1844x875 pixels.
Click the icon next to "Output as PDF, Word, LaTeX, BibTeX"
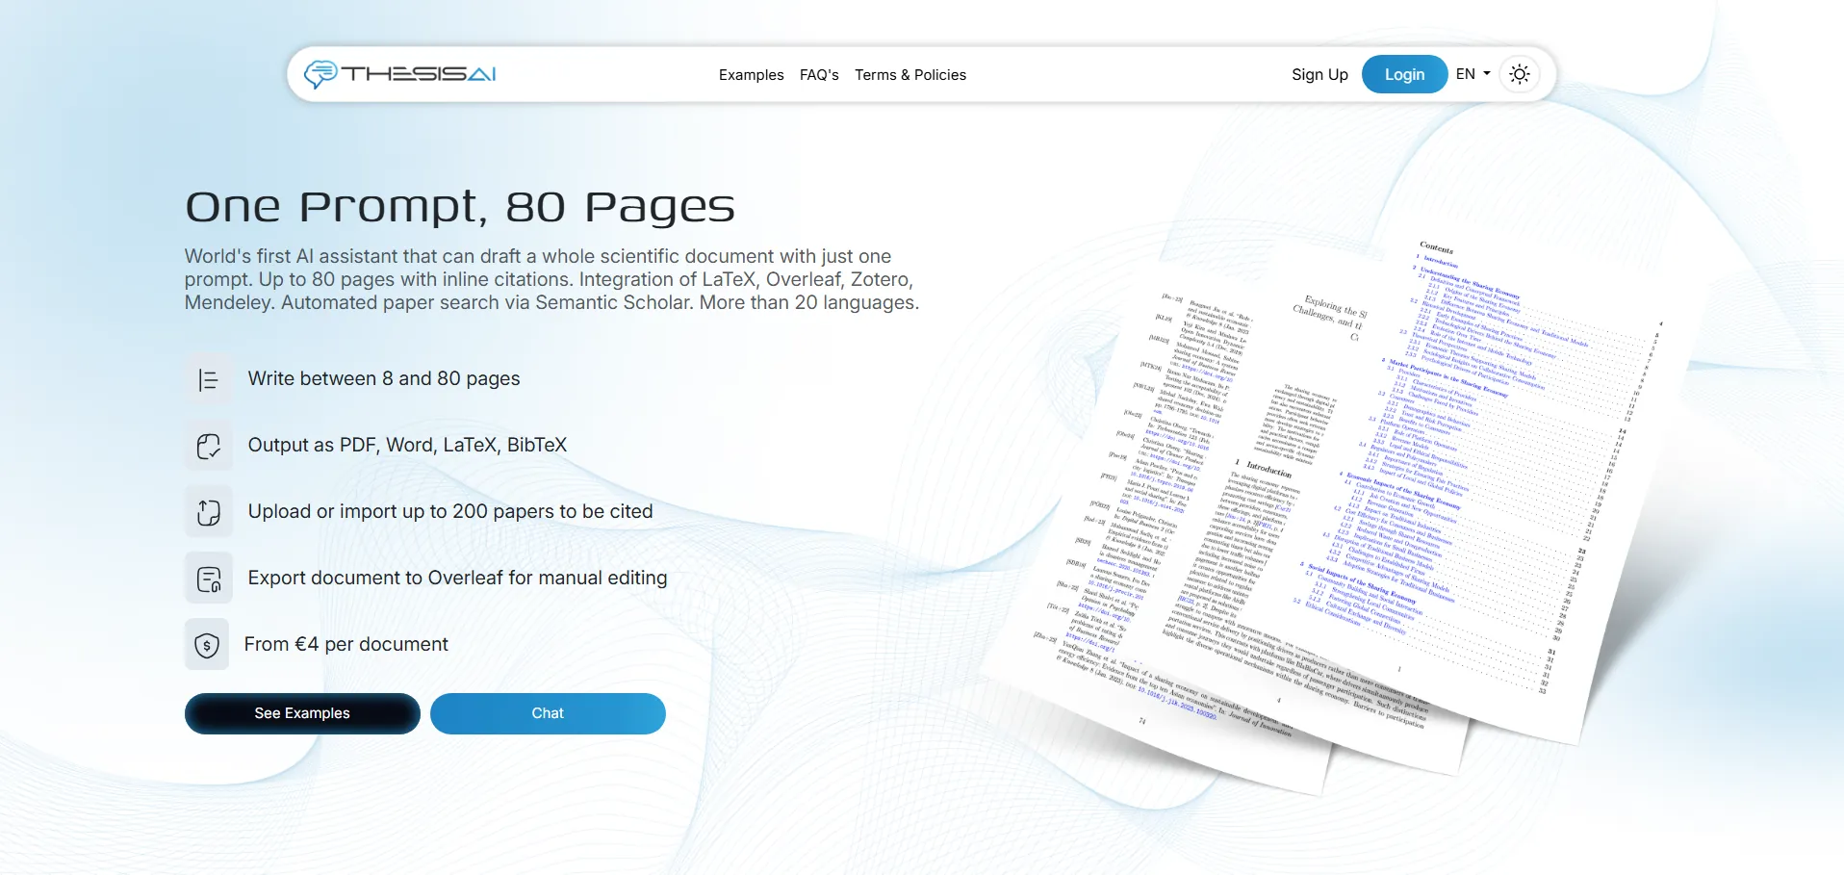[x=208, y=446]
